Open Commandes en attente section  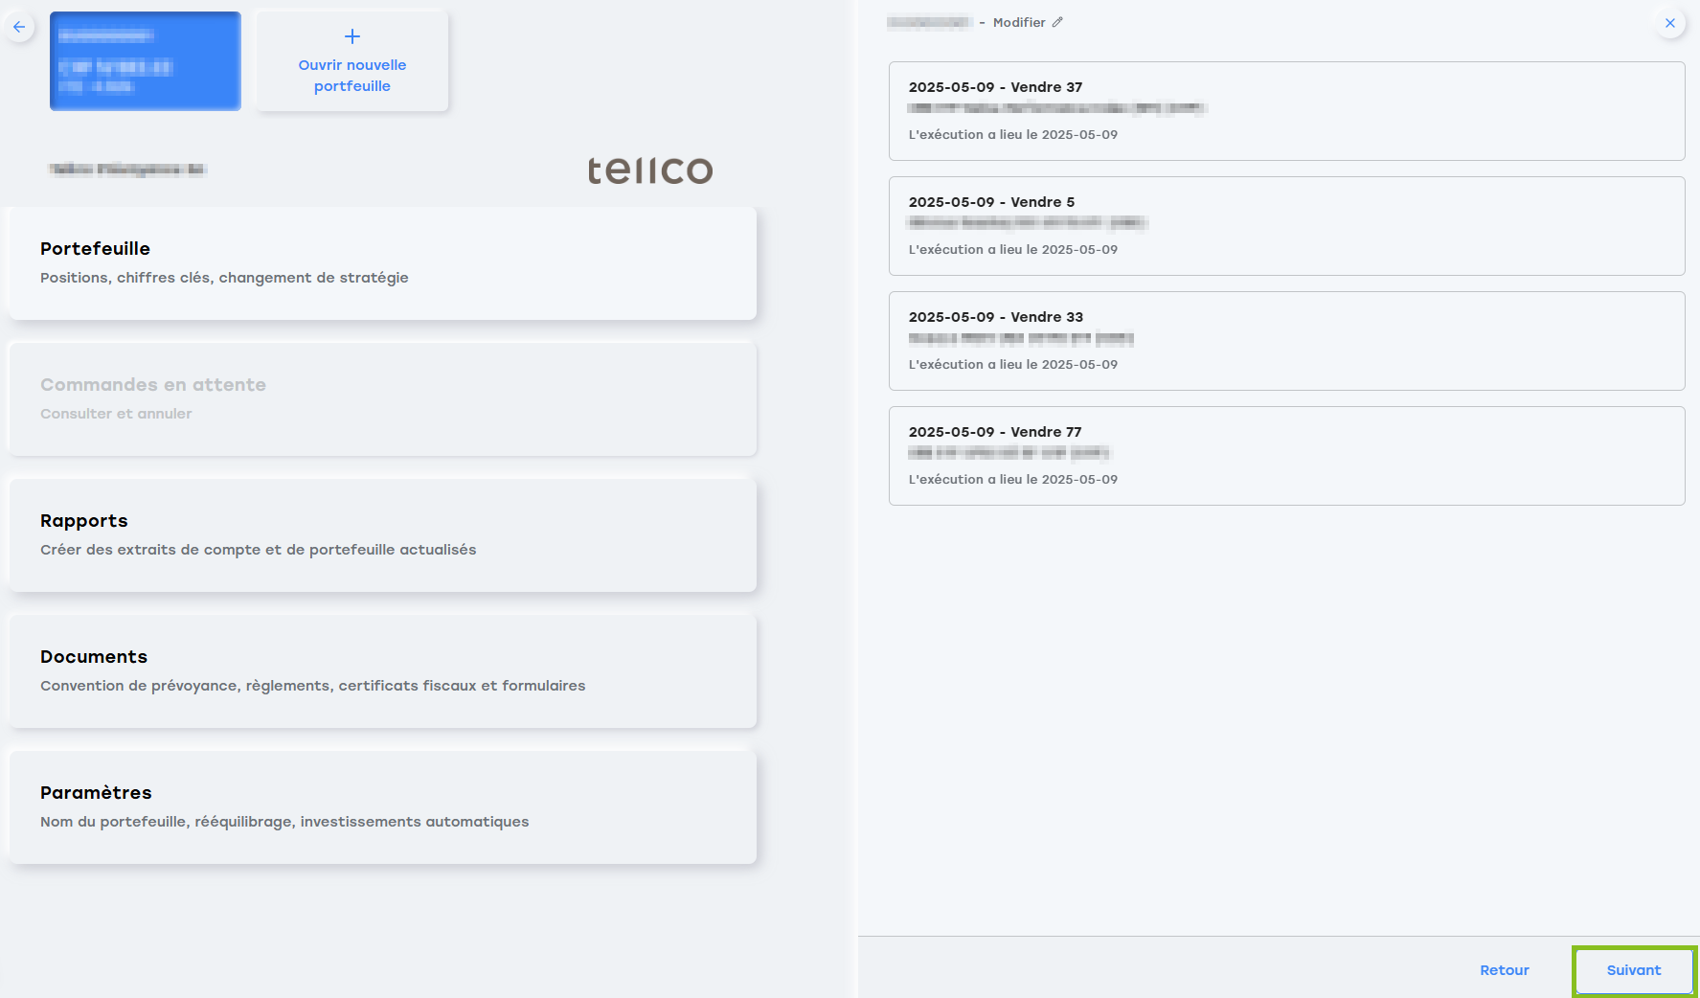(383, 399)
